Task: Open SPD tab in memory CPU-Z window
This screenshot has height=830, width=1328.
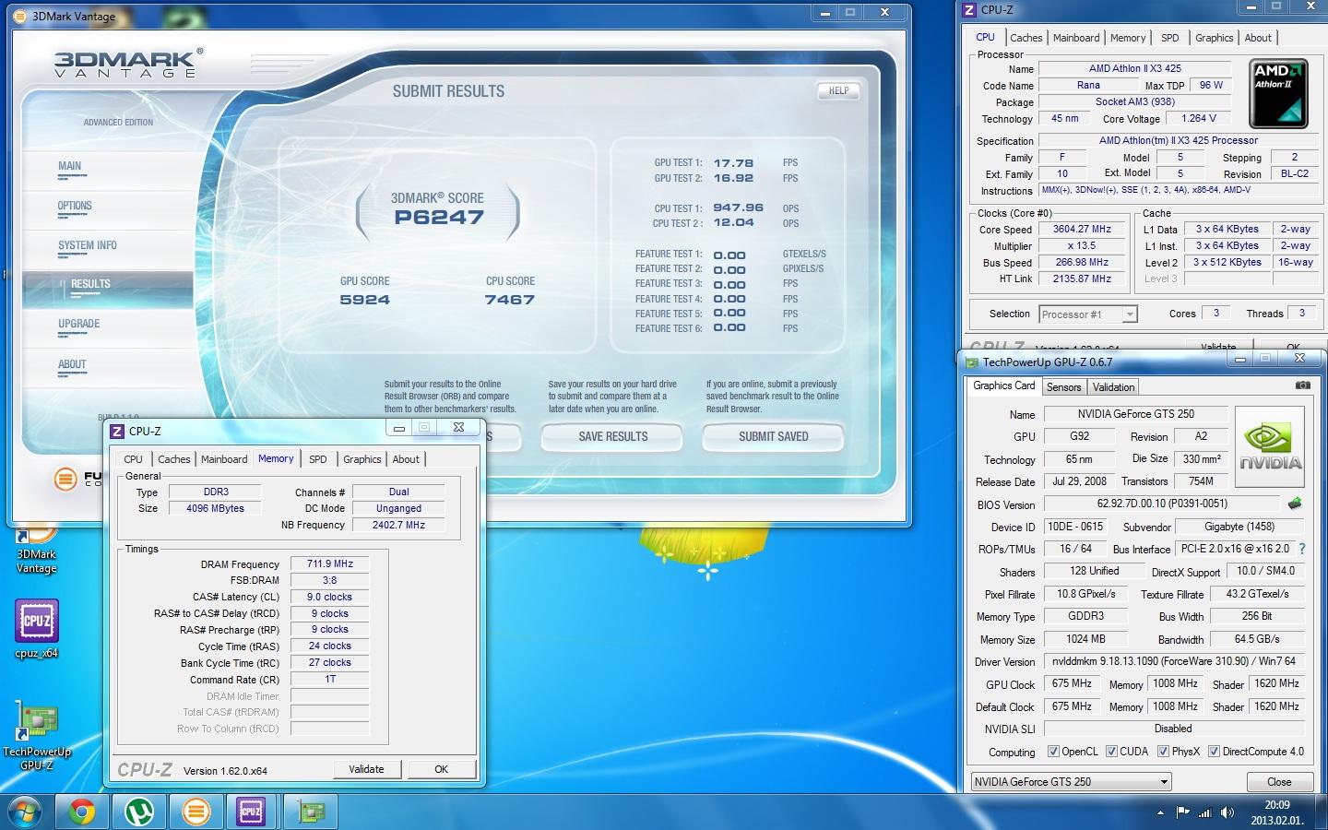Action: 318,459
